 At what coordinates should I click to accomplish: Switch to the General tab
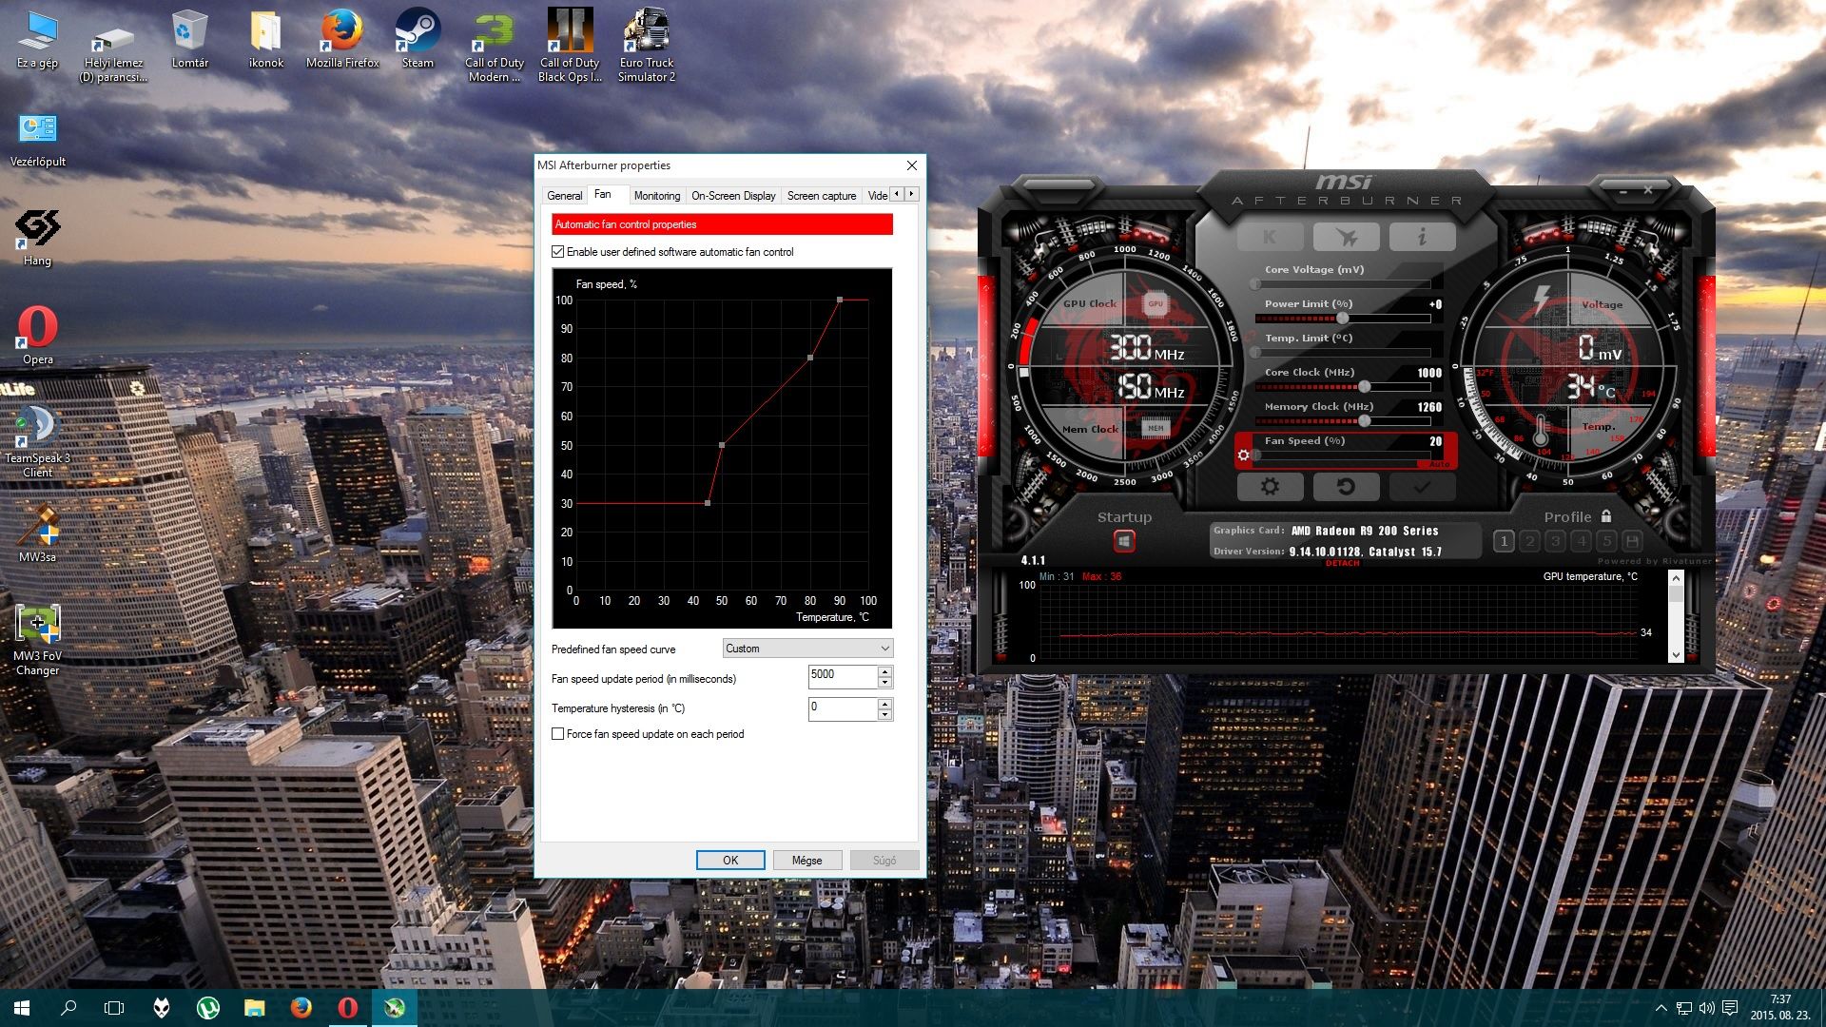564,196
